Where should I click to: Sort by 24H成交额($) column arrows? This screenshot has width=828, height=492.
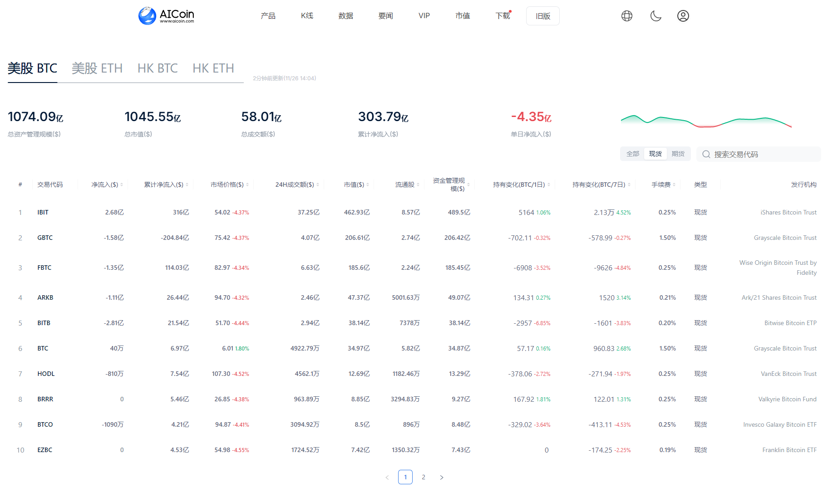pos(318,185)
